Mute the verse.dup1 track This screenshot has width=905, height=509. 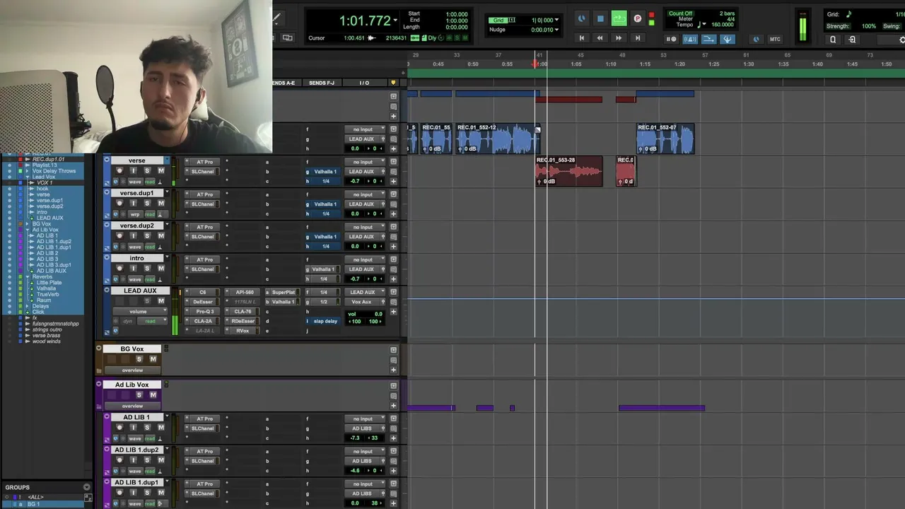point(160,204)
